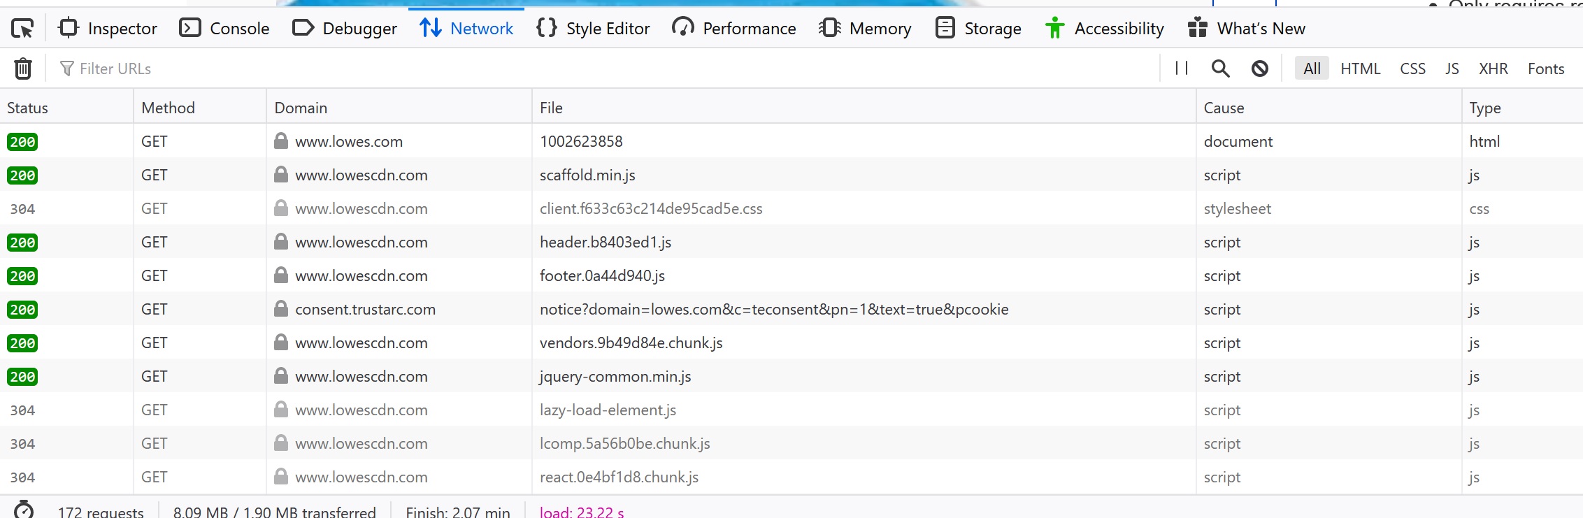
Task: Click lock icon for consent.trustarc.com row
Action: pyautogui.click(x=281, y=308)
